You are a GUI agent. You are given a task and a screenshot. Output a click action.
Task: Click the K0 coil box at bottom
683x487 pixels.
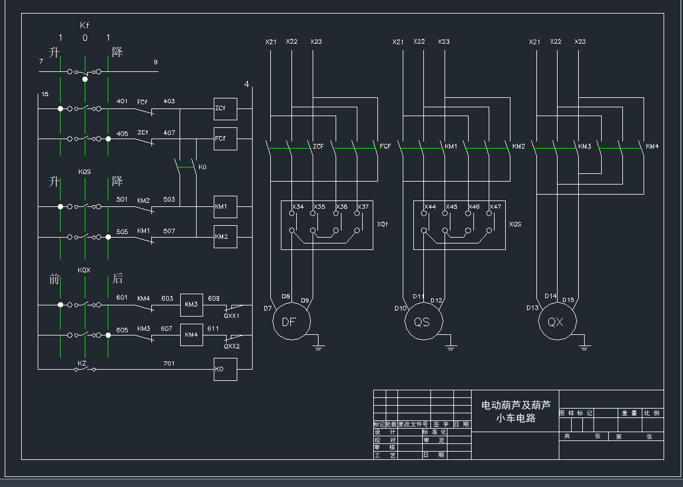pyautogui.click(x=225, y=369)
